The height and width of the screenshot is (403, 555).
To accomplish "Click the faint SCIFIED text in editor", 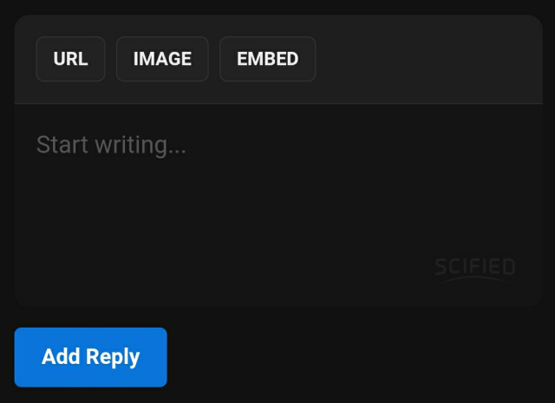I will (474, 266).
